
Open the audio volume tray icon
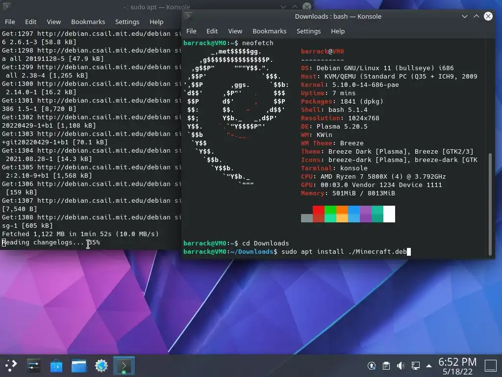pos(401,365)
